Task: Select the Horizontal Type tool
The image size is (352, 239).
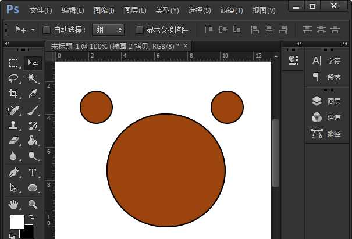Action: tap(33, 173)
